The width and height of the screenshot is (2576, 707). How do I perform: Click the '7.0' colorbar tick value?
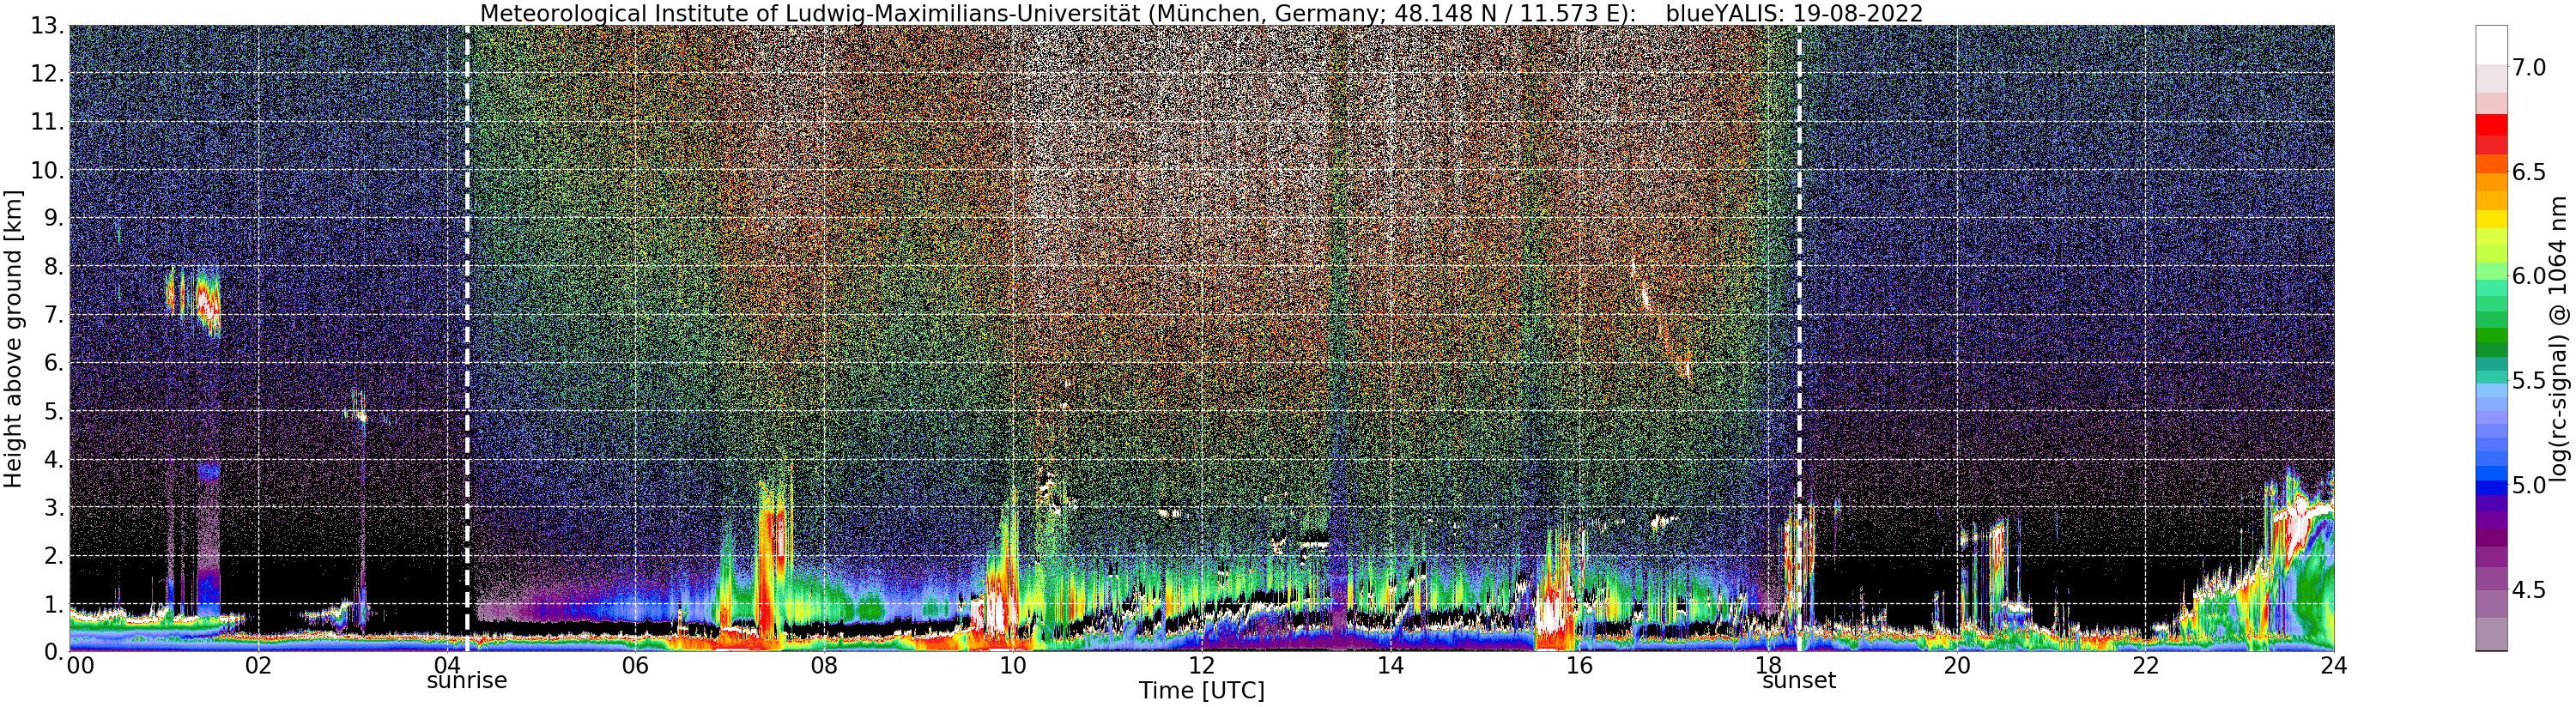point(2529,68)
